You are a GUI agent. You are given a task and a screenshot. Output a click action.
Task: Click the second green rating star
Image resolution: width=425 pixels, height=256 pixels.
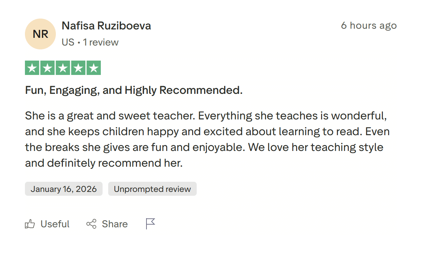click(47, 68)
